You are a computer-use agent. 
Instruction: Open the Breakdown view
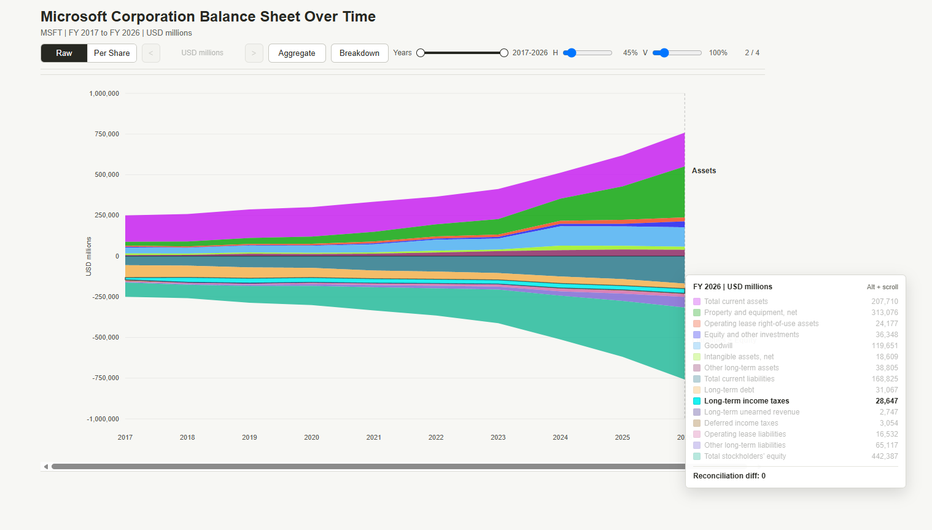coord(360,53)
